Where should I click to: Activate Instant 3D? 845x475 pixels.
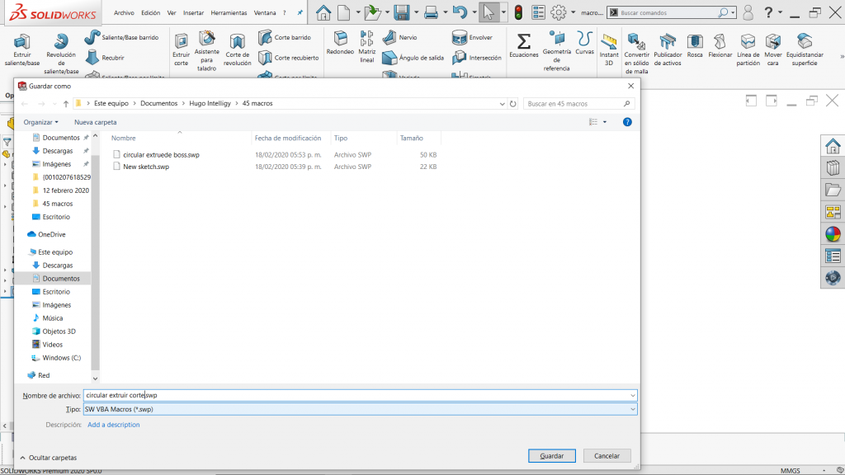(609, 50)
